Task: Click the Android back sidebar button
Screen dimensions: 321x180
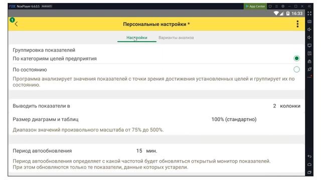Action: (x=309, y=156)
